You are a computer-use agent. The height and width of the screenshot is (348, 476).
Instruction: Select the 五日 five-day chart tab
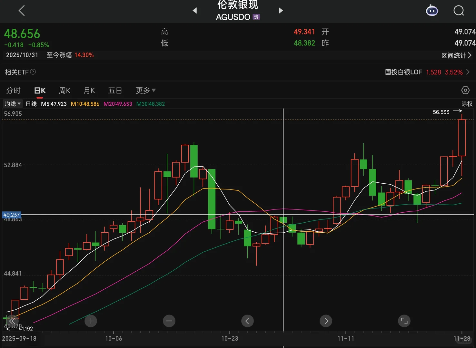pyautogui.click(x=115, y=91)
